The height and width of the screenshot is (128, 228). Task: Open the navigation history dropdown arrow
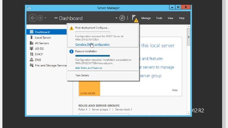[45, 18]
